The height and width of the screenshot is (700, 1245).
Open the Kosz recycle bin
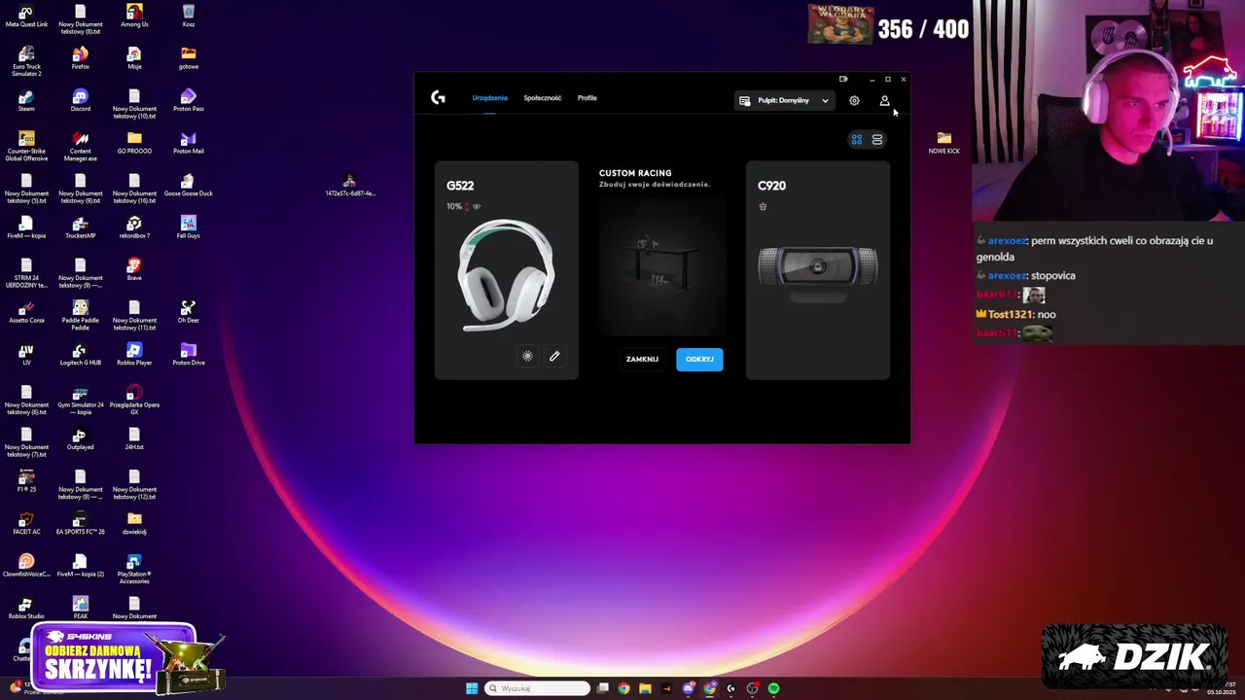coord(188,16)
